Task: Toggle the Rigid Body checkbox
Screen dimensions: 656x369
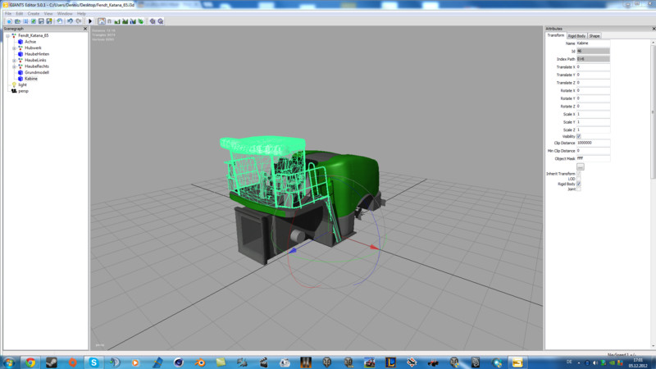Action: (579, 184)
